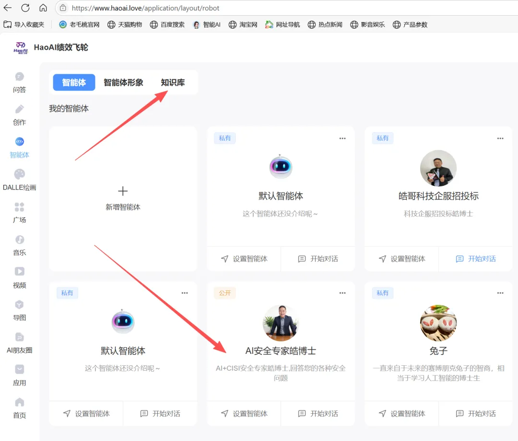Open the 智能AI bookmark
This screenshot has width=518, height=441.
pos(207,24)
